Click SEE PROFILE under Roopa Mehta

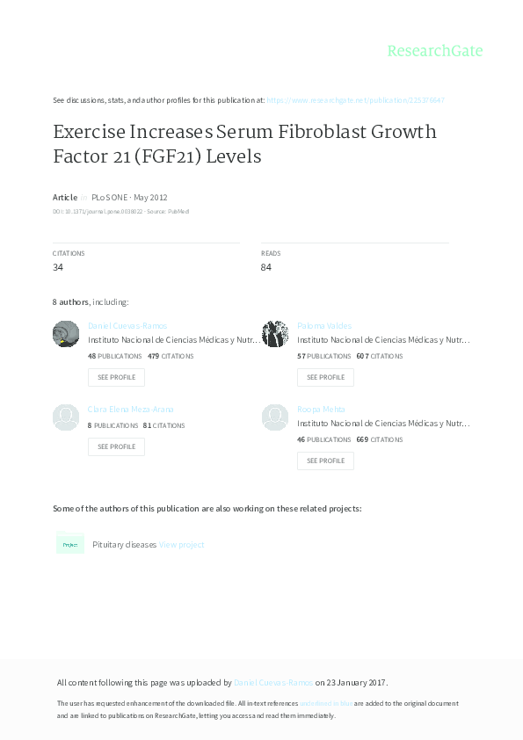(325, 461)
